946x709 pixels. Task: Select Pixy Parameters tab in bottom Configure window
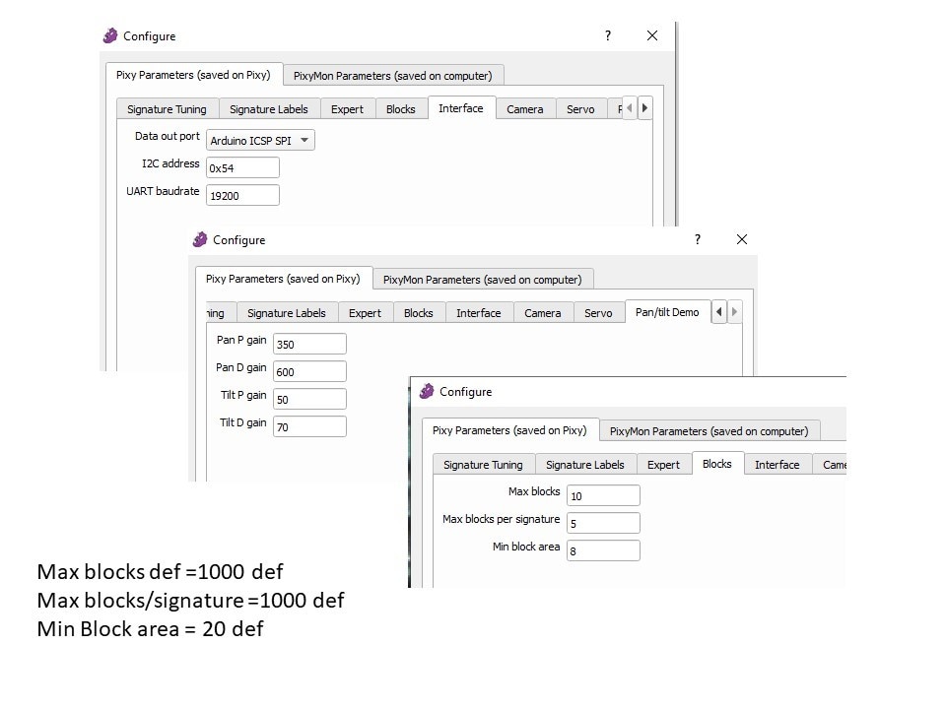[509, 430]
